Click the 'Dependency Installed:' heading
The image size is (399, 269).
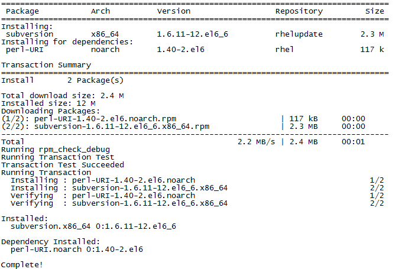pos(51,241)
